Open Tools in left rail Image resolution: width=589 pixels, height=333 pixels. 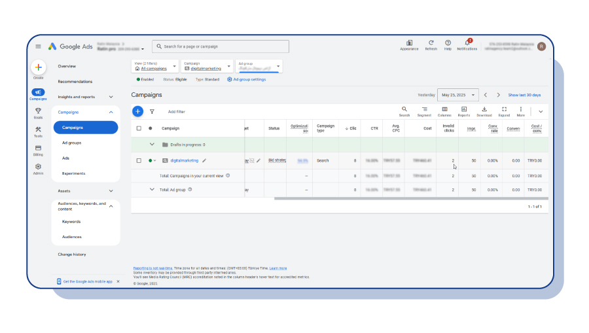click(x=38, y=131)
